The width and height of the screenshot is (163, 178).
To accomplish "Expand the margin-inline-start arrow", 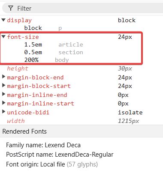I will pyautogui.click(x=4, y=103).
